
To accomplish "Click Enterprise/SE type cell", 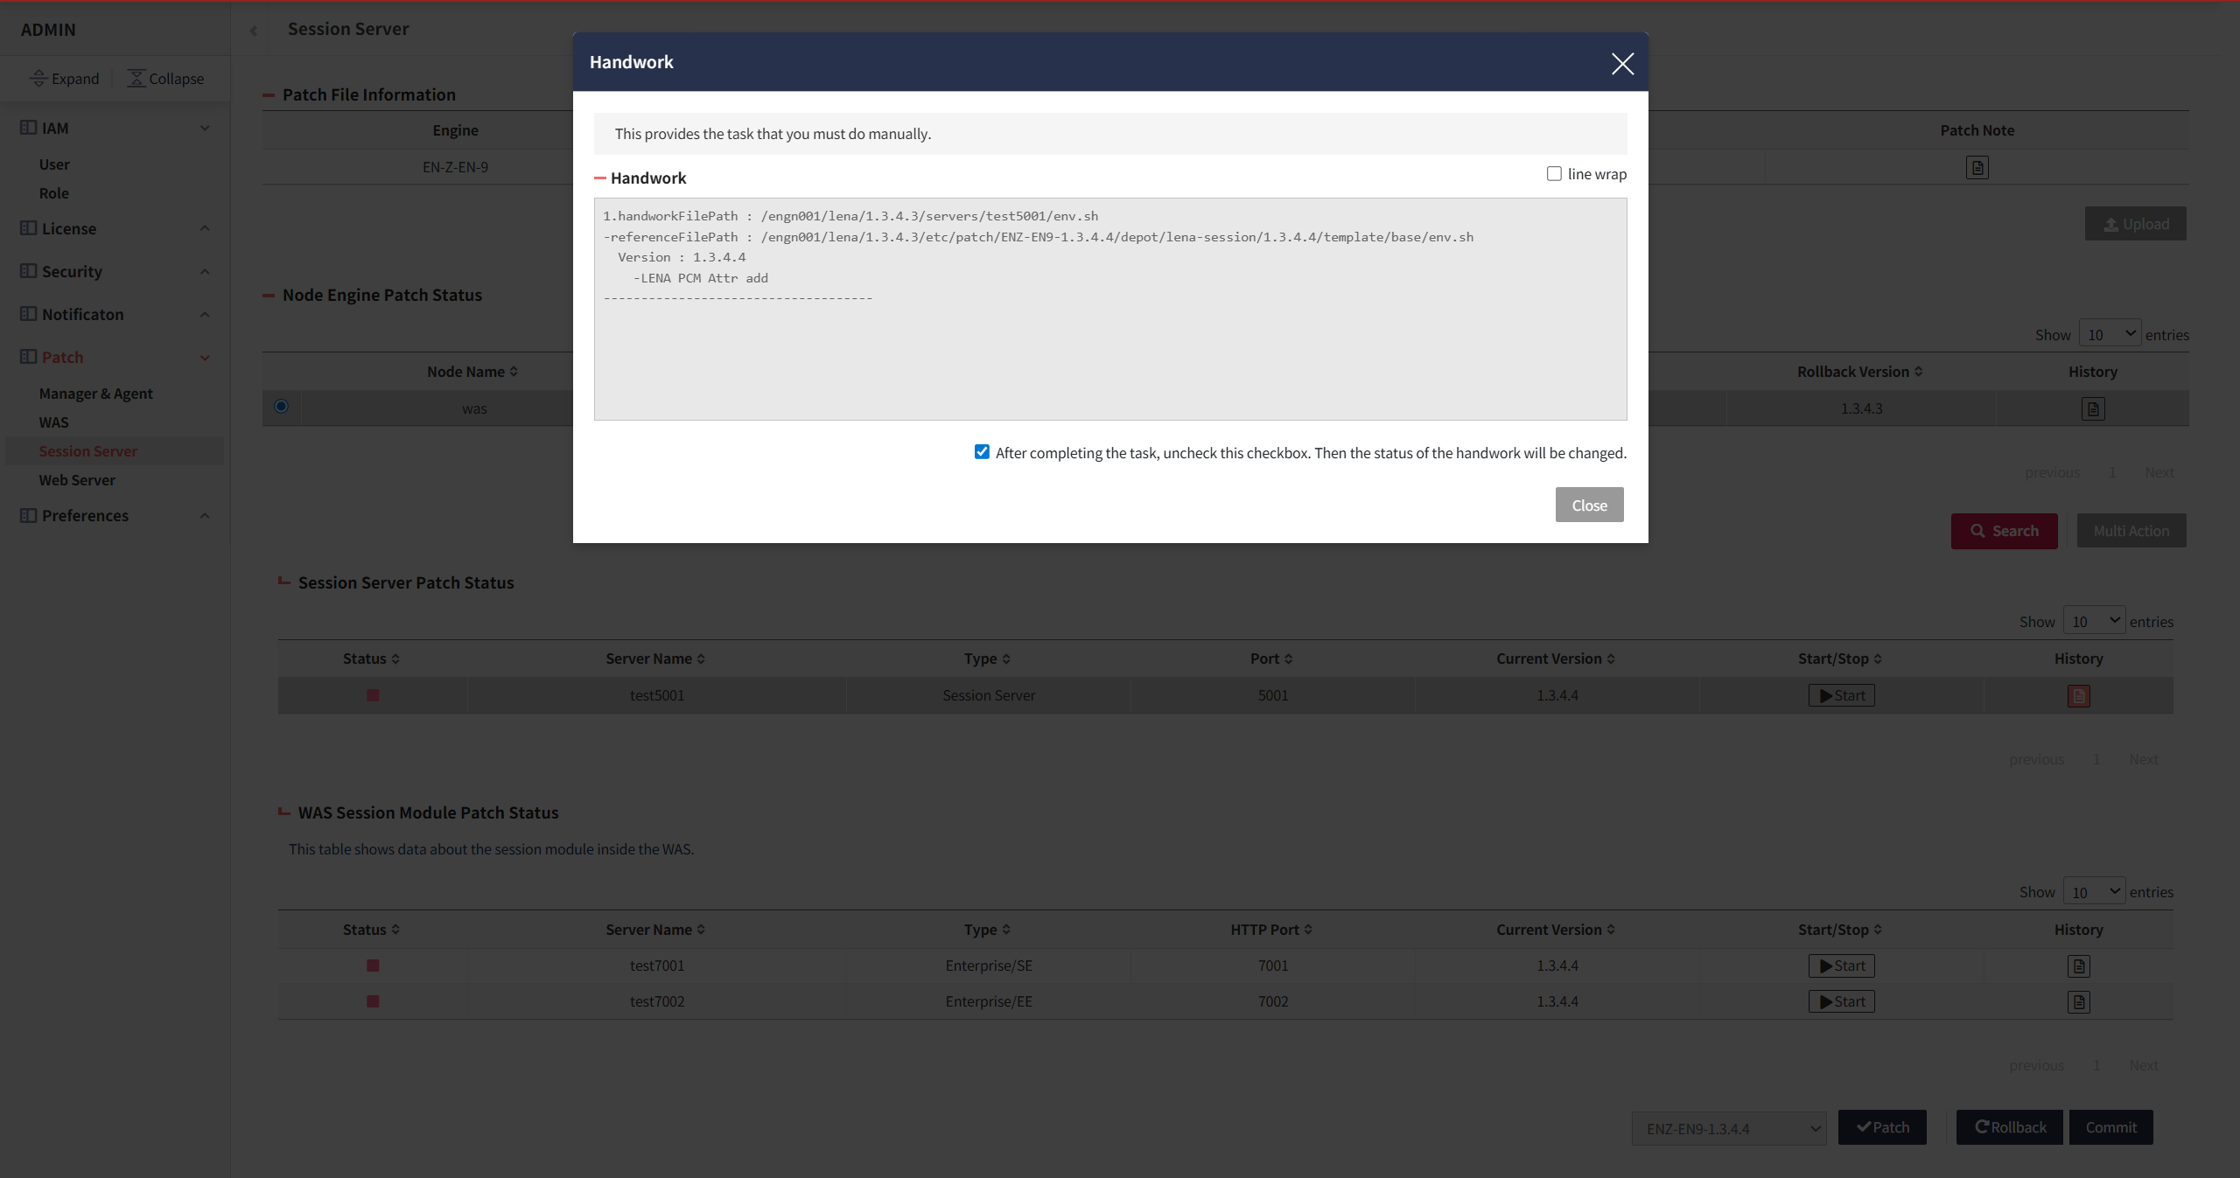I will [989, 965].
